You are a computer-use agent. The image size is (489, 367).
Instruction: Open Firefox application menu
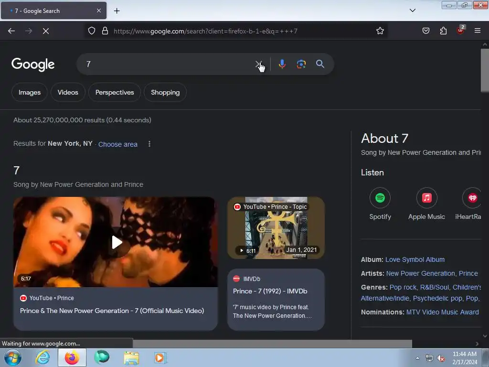click(x=477, y=31)
